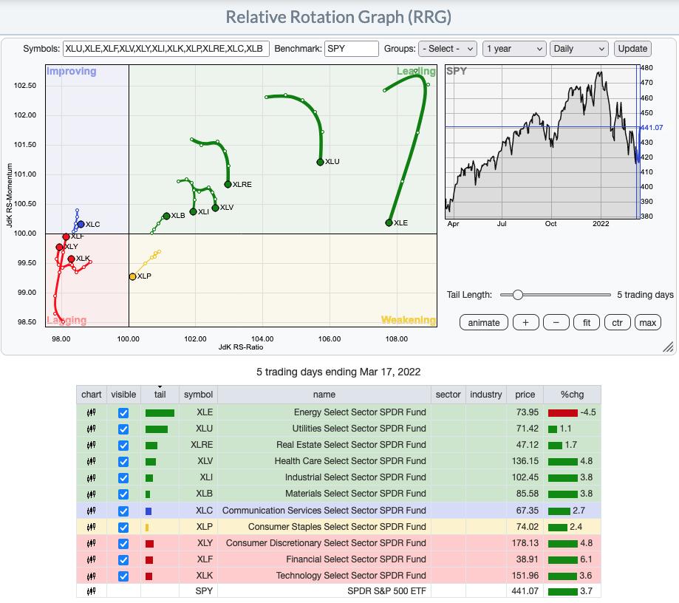Toggle visible checkbox for XLI

[123, 478]
